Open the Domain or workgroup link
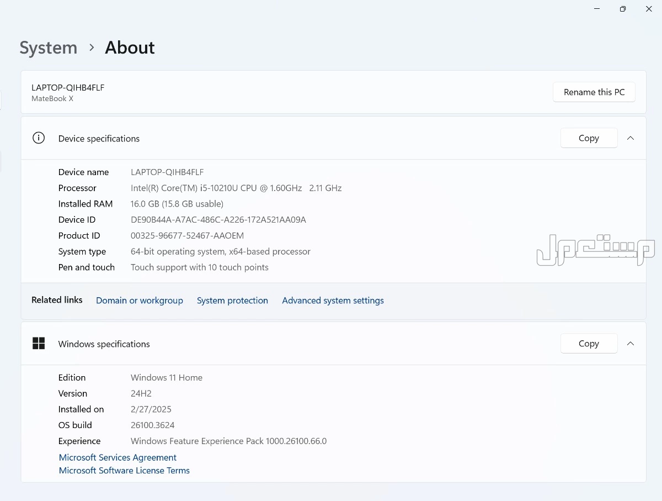The image size is (662, 501). point(140,300)
